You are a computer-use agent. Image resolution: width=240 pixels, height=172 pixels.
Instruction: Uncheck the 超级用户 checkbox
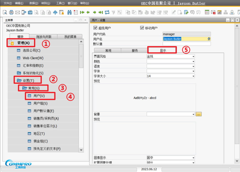pos(95,28)
